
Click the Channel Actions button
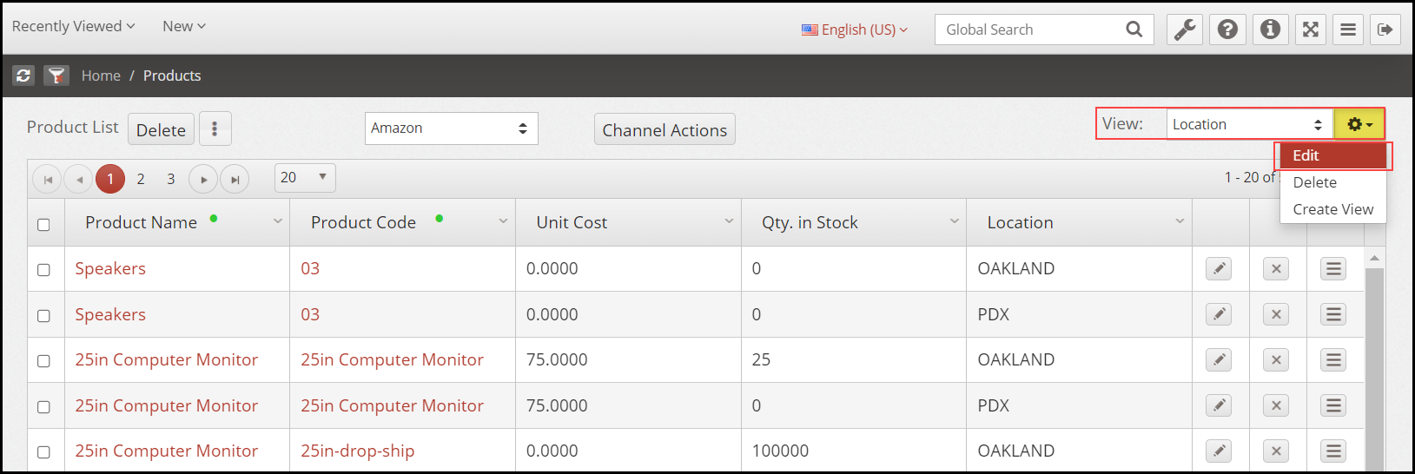click(665, 129)
